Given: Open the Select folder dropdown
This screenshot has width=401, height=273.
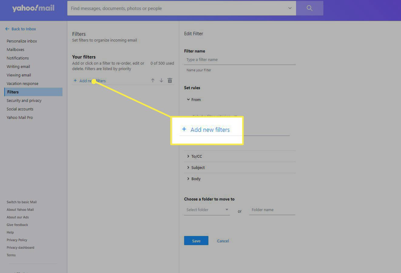Looking at the screenshot, I should pos(207,210).
